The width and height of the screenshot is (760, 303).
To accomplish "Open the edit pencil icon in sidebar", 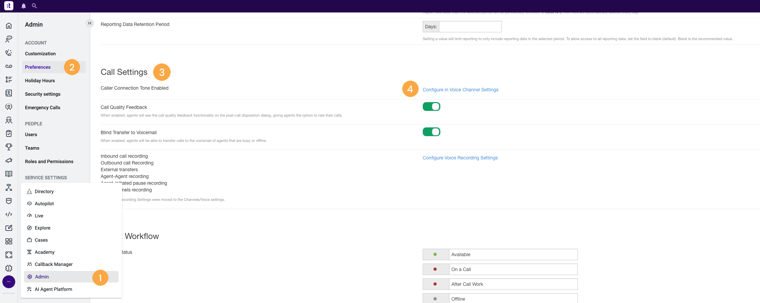I will [9, 228].
